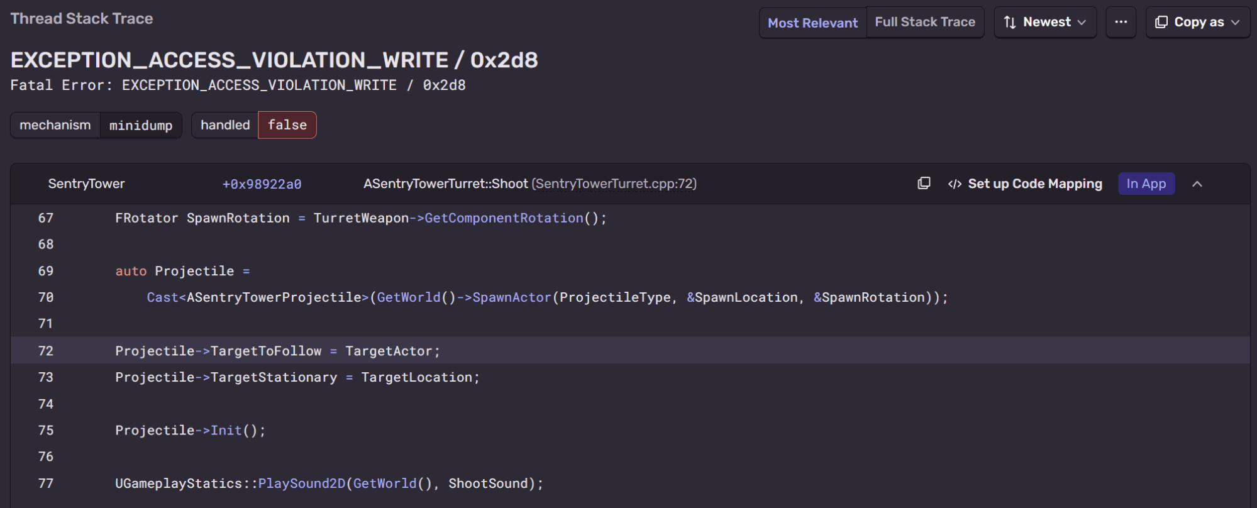Copy the stack frame with the copy icon
The height and width of the screenshot is (508, 1257).
pyautogui.click(x=924, y=183)
